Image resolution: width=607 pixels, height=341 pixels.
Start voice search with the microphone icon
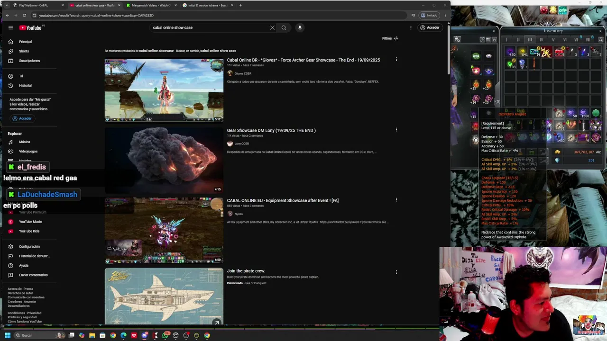[x=300, y=27]
